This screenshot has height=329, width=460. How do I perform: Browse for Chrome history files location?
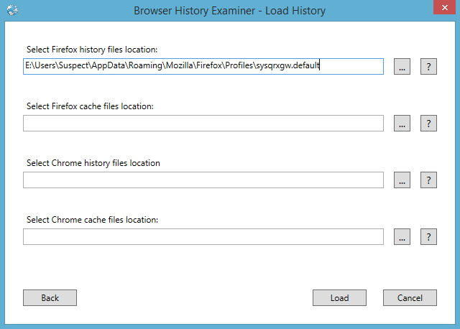402,180
